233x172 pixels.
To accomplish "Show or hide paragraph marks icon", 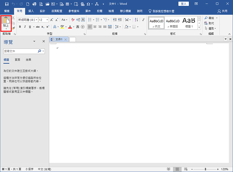I will point(143,19).
